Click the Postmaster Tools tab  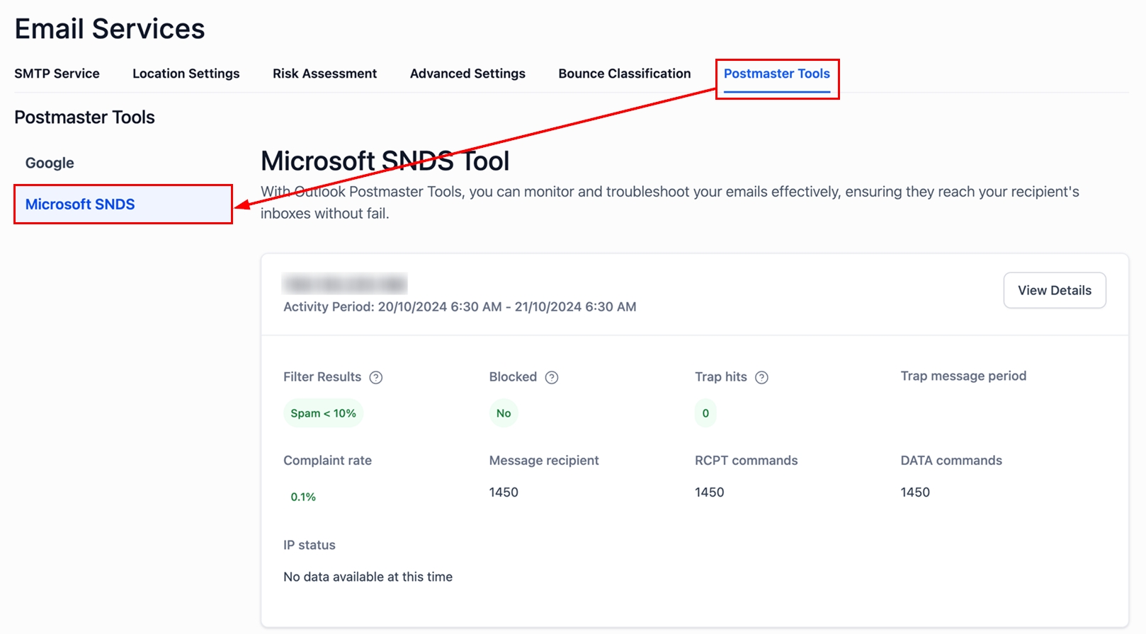pos(776,74)
